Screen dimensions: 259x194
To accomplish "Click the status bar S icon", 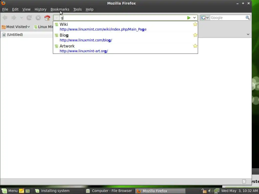I will (244, 181).
